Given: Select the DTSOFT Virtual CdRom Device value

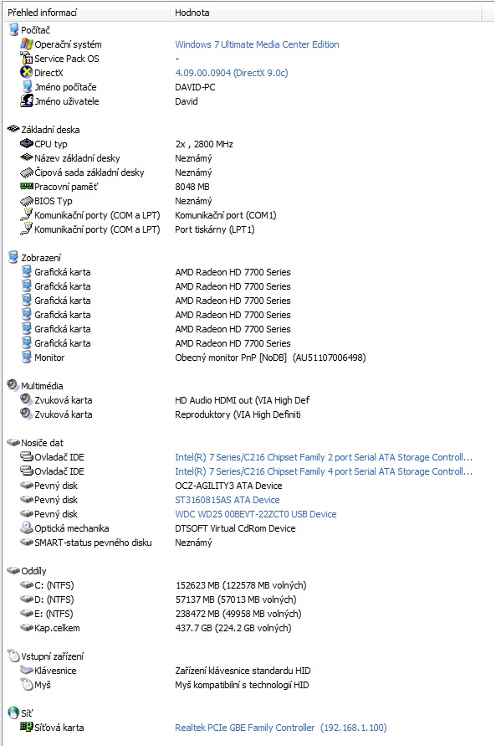Looking at the screenshot, I should 235,528.
